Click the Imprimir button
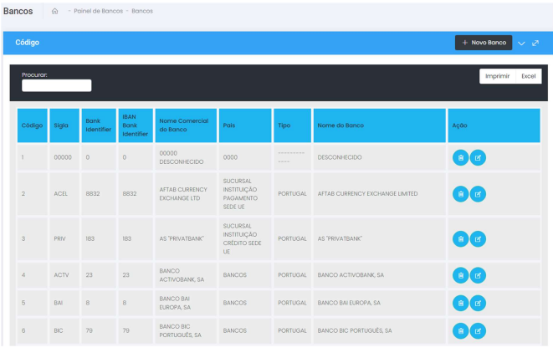This screenshot has width=553, height=358. [497, 76]
